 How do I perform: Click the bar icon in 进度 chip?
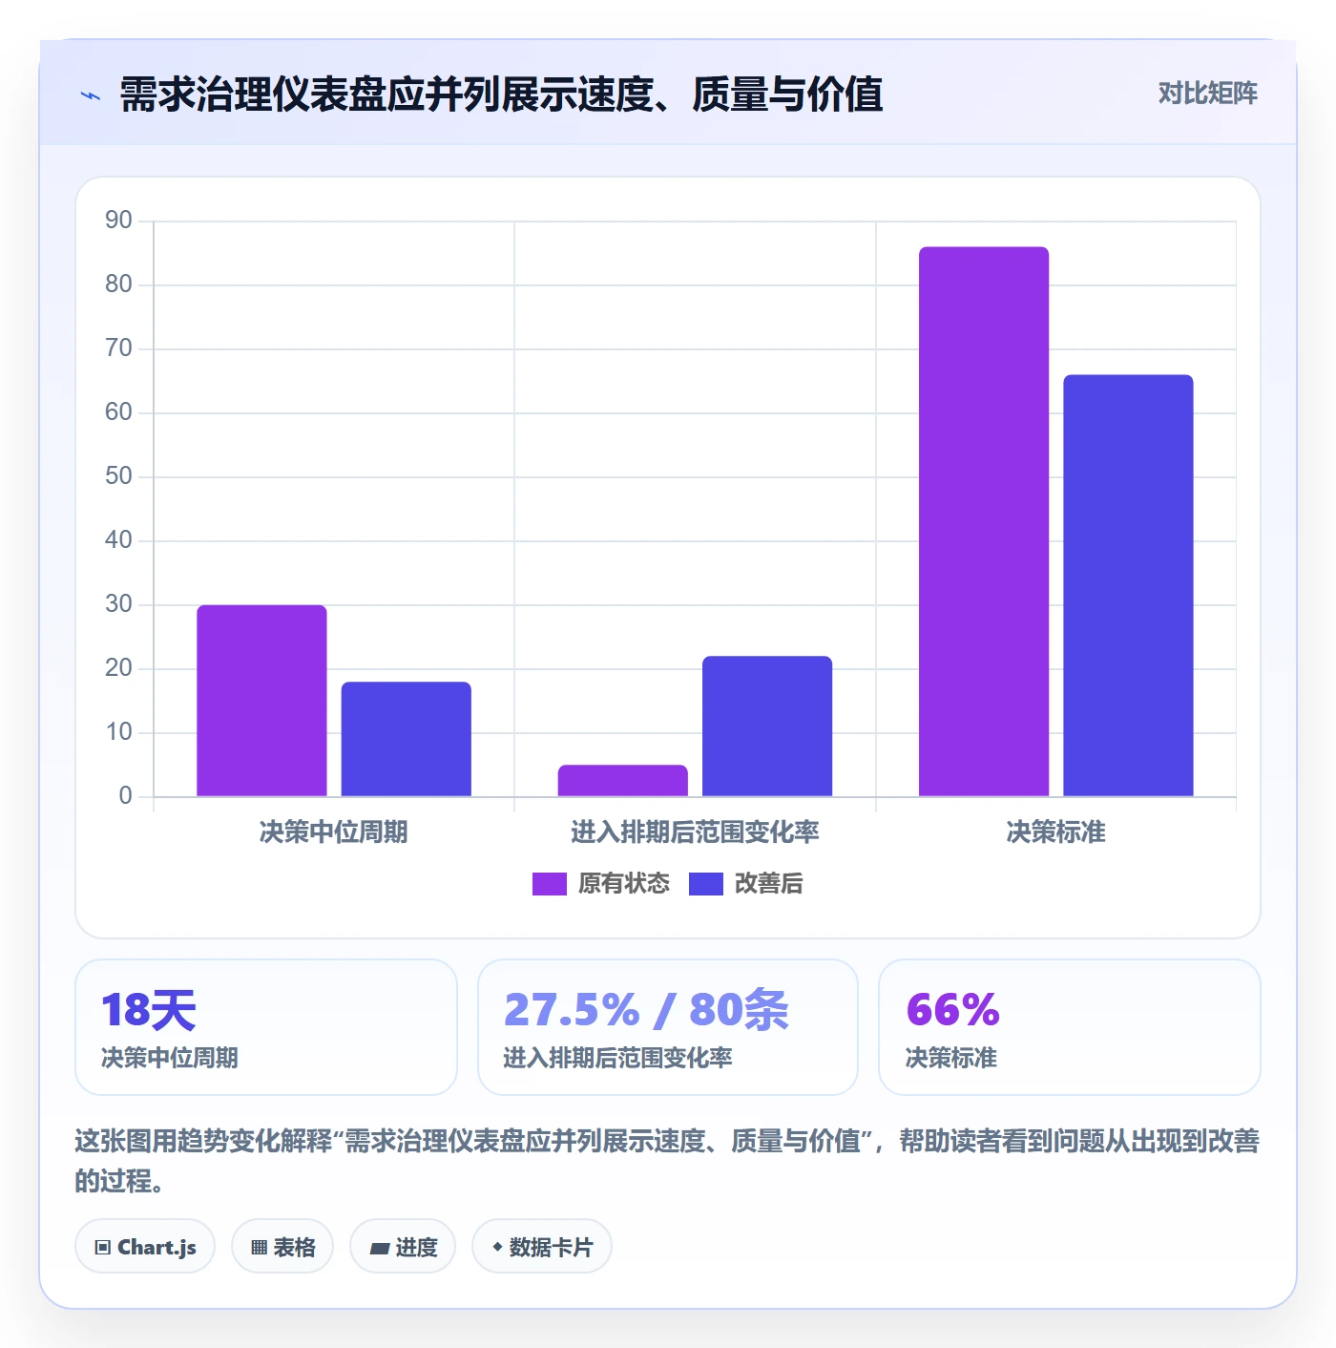(380, 1248)
